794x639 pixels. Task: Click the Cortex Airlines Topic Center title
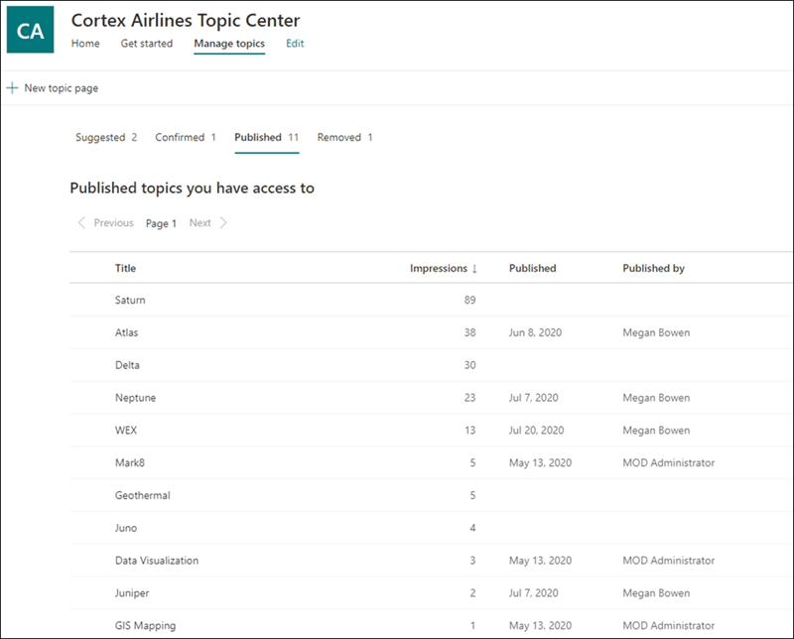(x=186, y=21)
